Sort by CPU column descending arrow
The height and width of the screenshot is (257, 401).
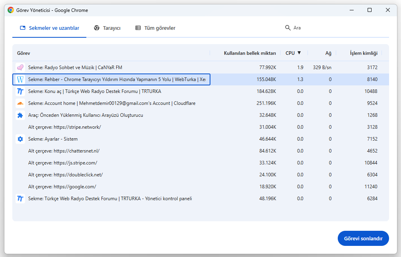(299, 53)
